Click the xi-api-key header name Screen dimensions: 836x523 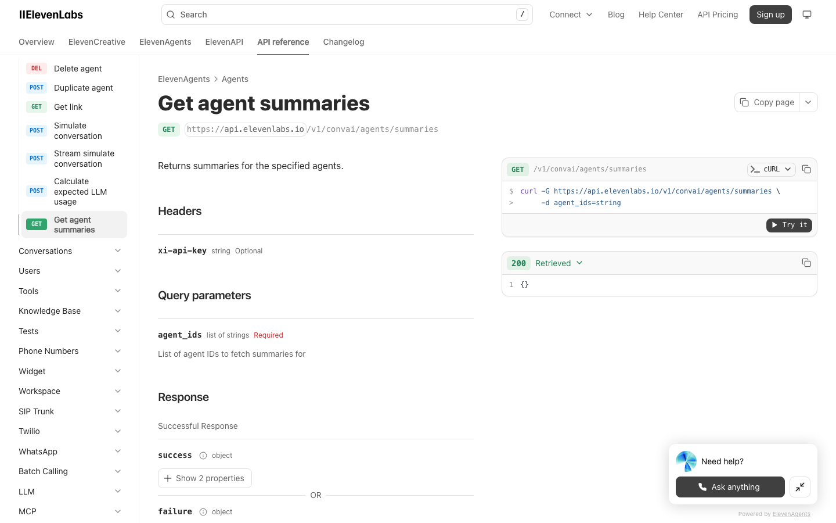point(182,250)
